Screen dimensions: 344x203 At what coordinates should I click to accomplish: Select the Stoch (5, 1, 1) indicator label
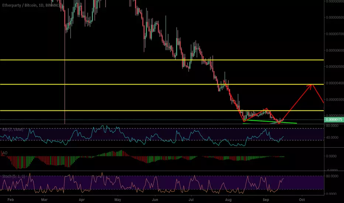(x=14, y=176)
